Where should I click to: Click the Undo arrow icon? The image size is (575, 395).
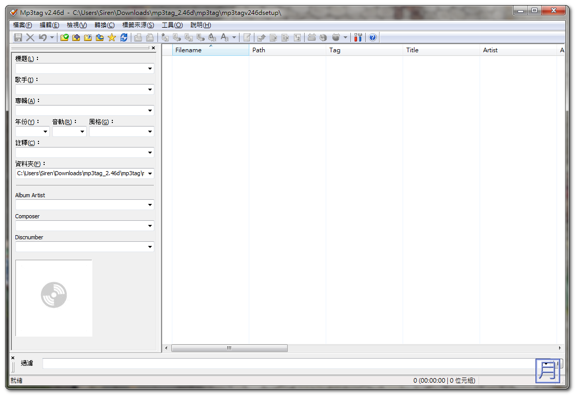click(x=43, y=37)
